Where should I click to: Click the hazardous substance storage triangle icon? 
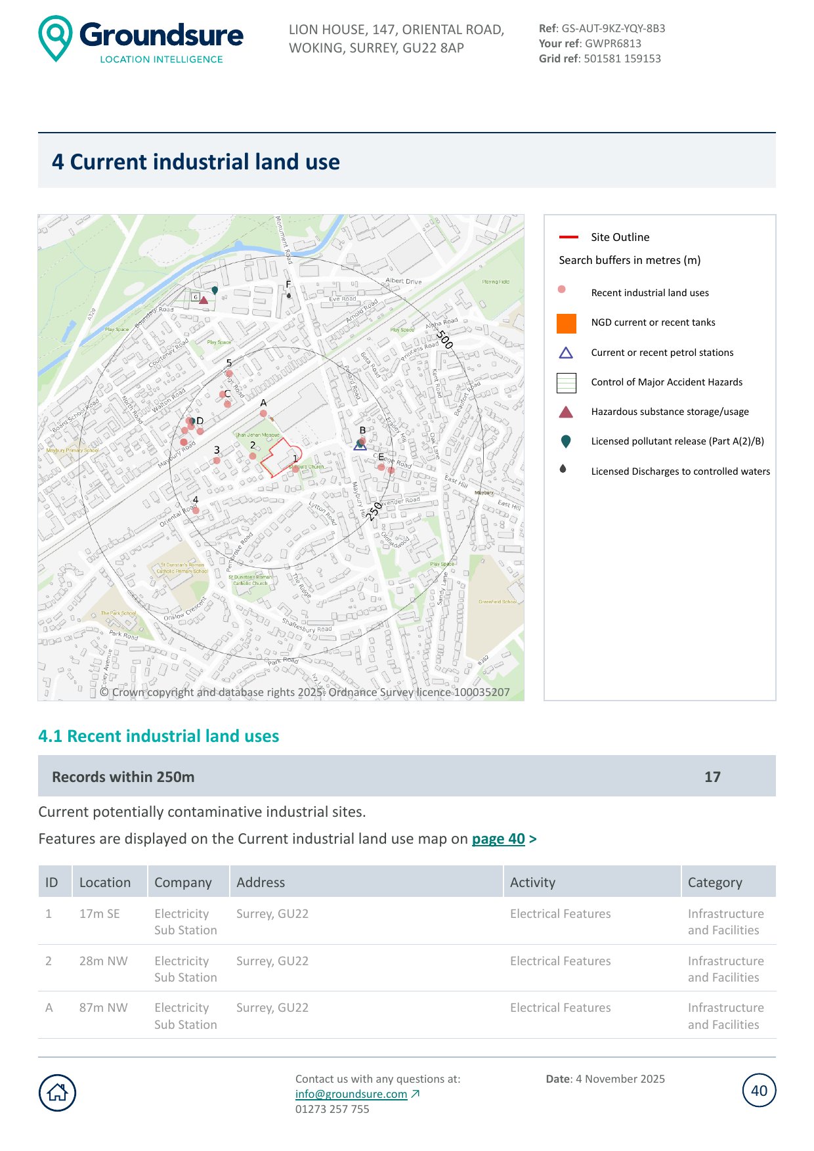click(566, 412)
